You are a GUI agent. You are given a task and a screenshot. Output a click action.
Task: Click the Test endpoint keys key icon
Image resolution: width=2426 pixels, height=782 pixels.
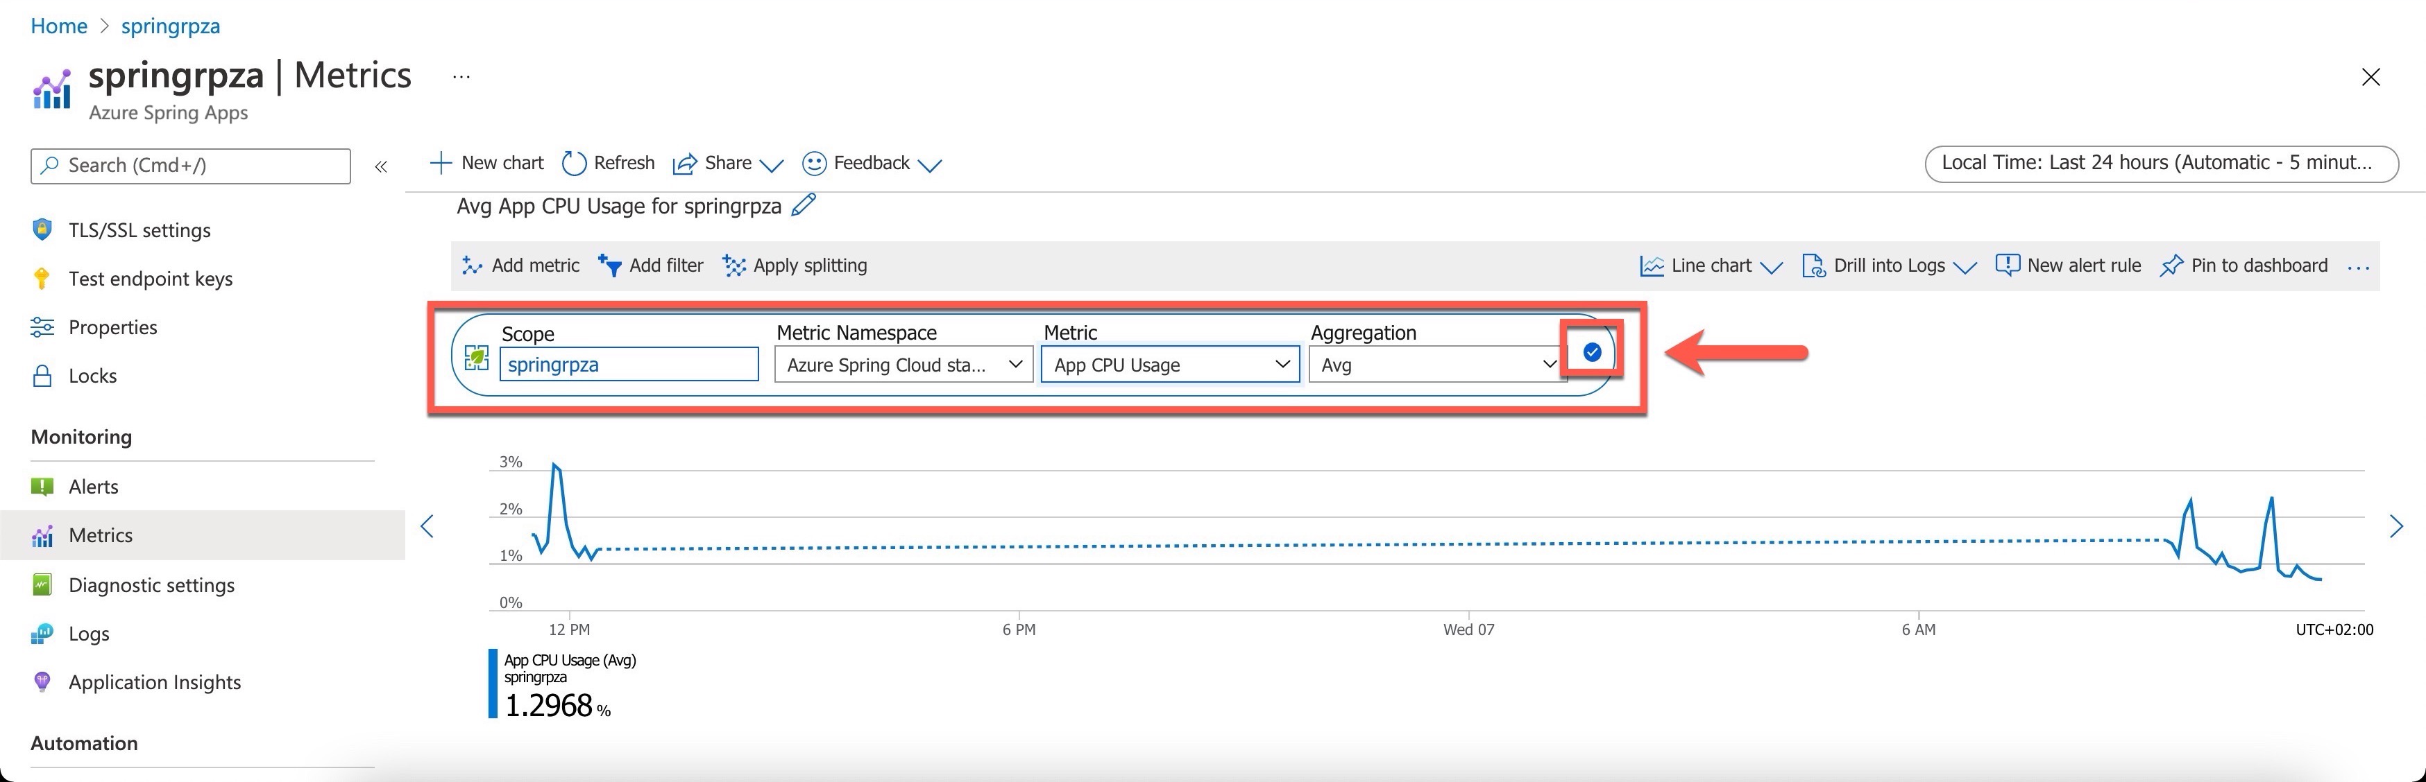pyautogui.click(x=42, y=279)
